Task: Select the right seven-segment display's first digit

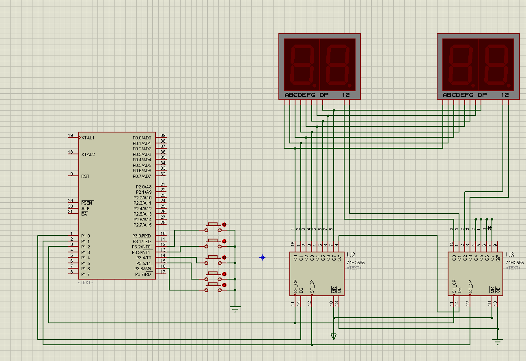Action: 460,64
